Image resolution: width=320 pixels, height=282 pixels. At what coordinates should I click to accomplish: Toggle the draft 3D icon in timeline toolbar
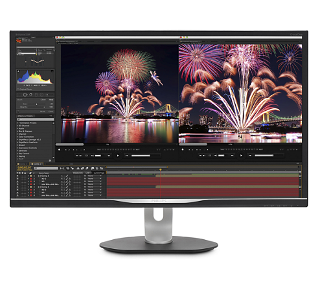[73, 169]
